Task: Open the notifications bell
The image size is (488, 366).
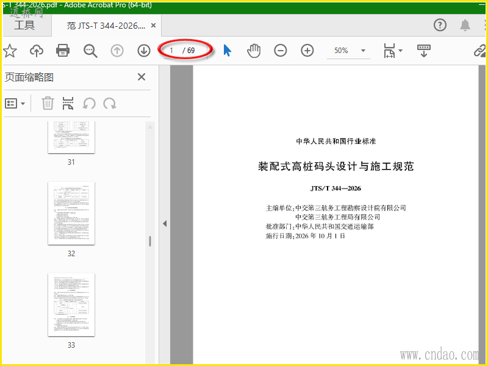Action: (x=465, y=25)
